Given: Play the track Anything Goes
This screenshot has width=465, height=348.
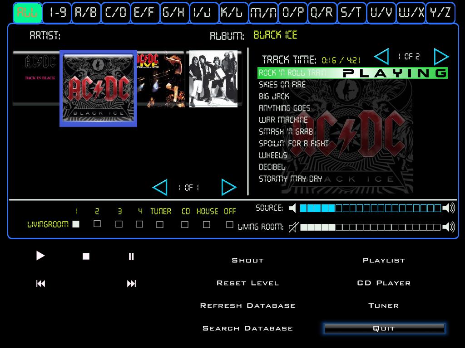Looking at the screenshot, I should [x=284, y=108].
